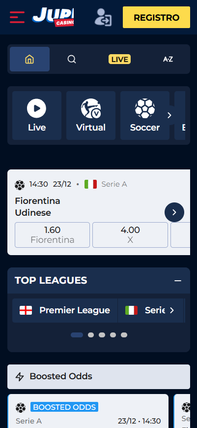Jump to second Top Leagues page dot

[91, 335]
